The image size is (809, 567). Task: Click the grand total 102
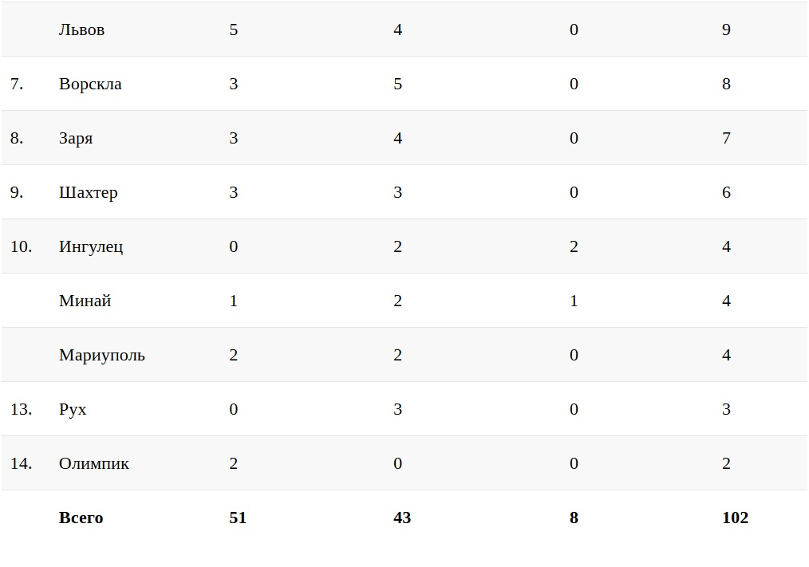pyautogui.click(x=735, y=518)
